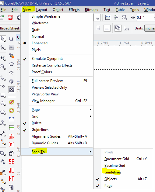This screenshot has height=192, width=155.
Task: Select the Artistic Media tool
Action: 2,86
